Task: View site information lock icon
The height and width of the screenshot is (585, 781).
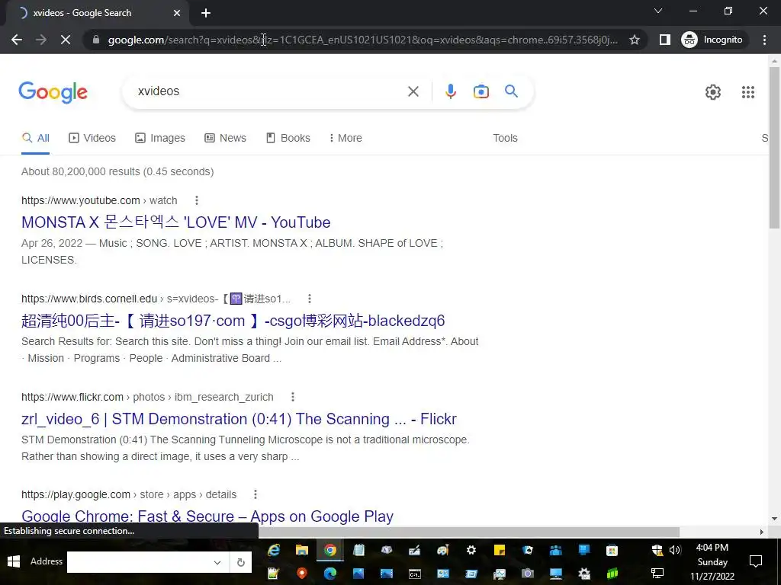Action: [x=96, y=40]
